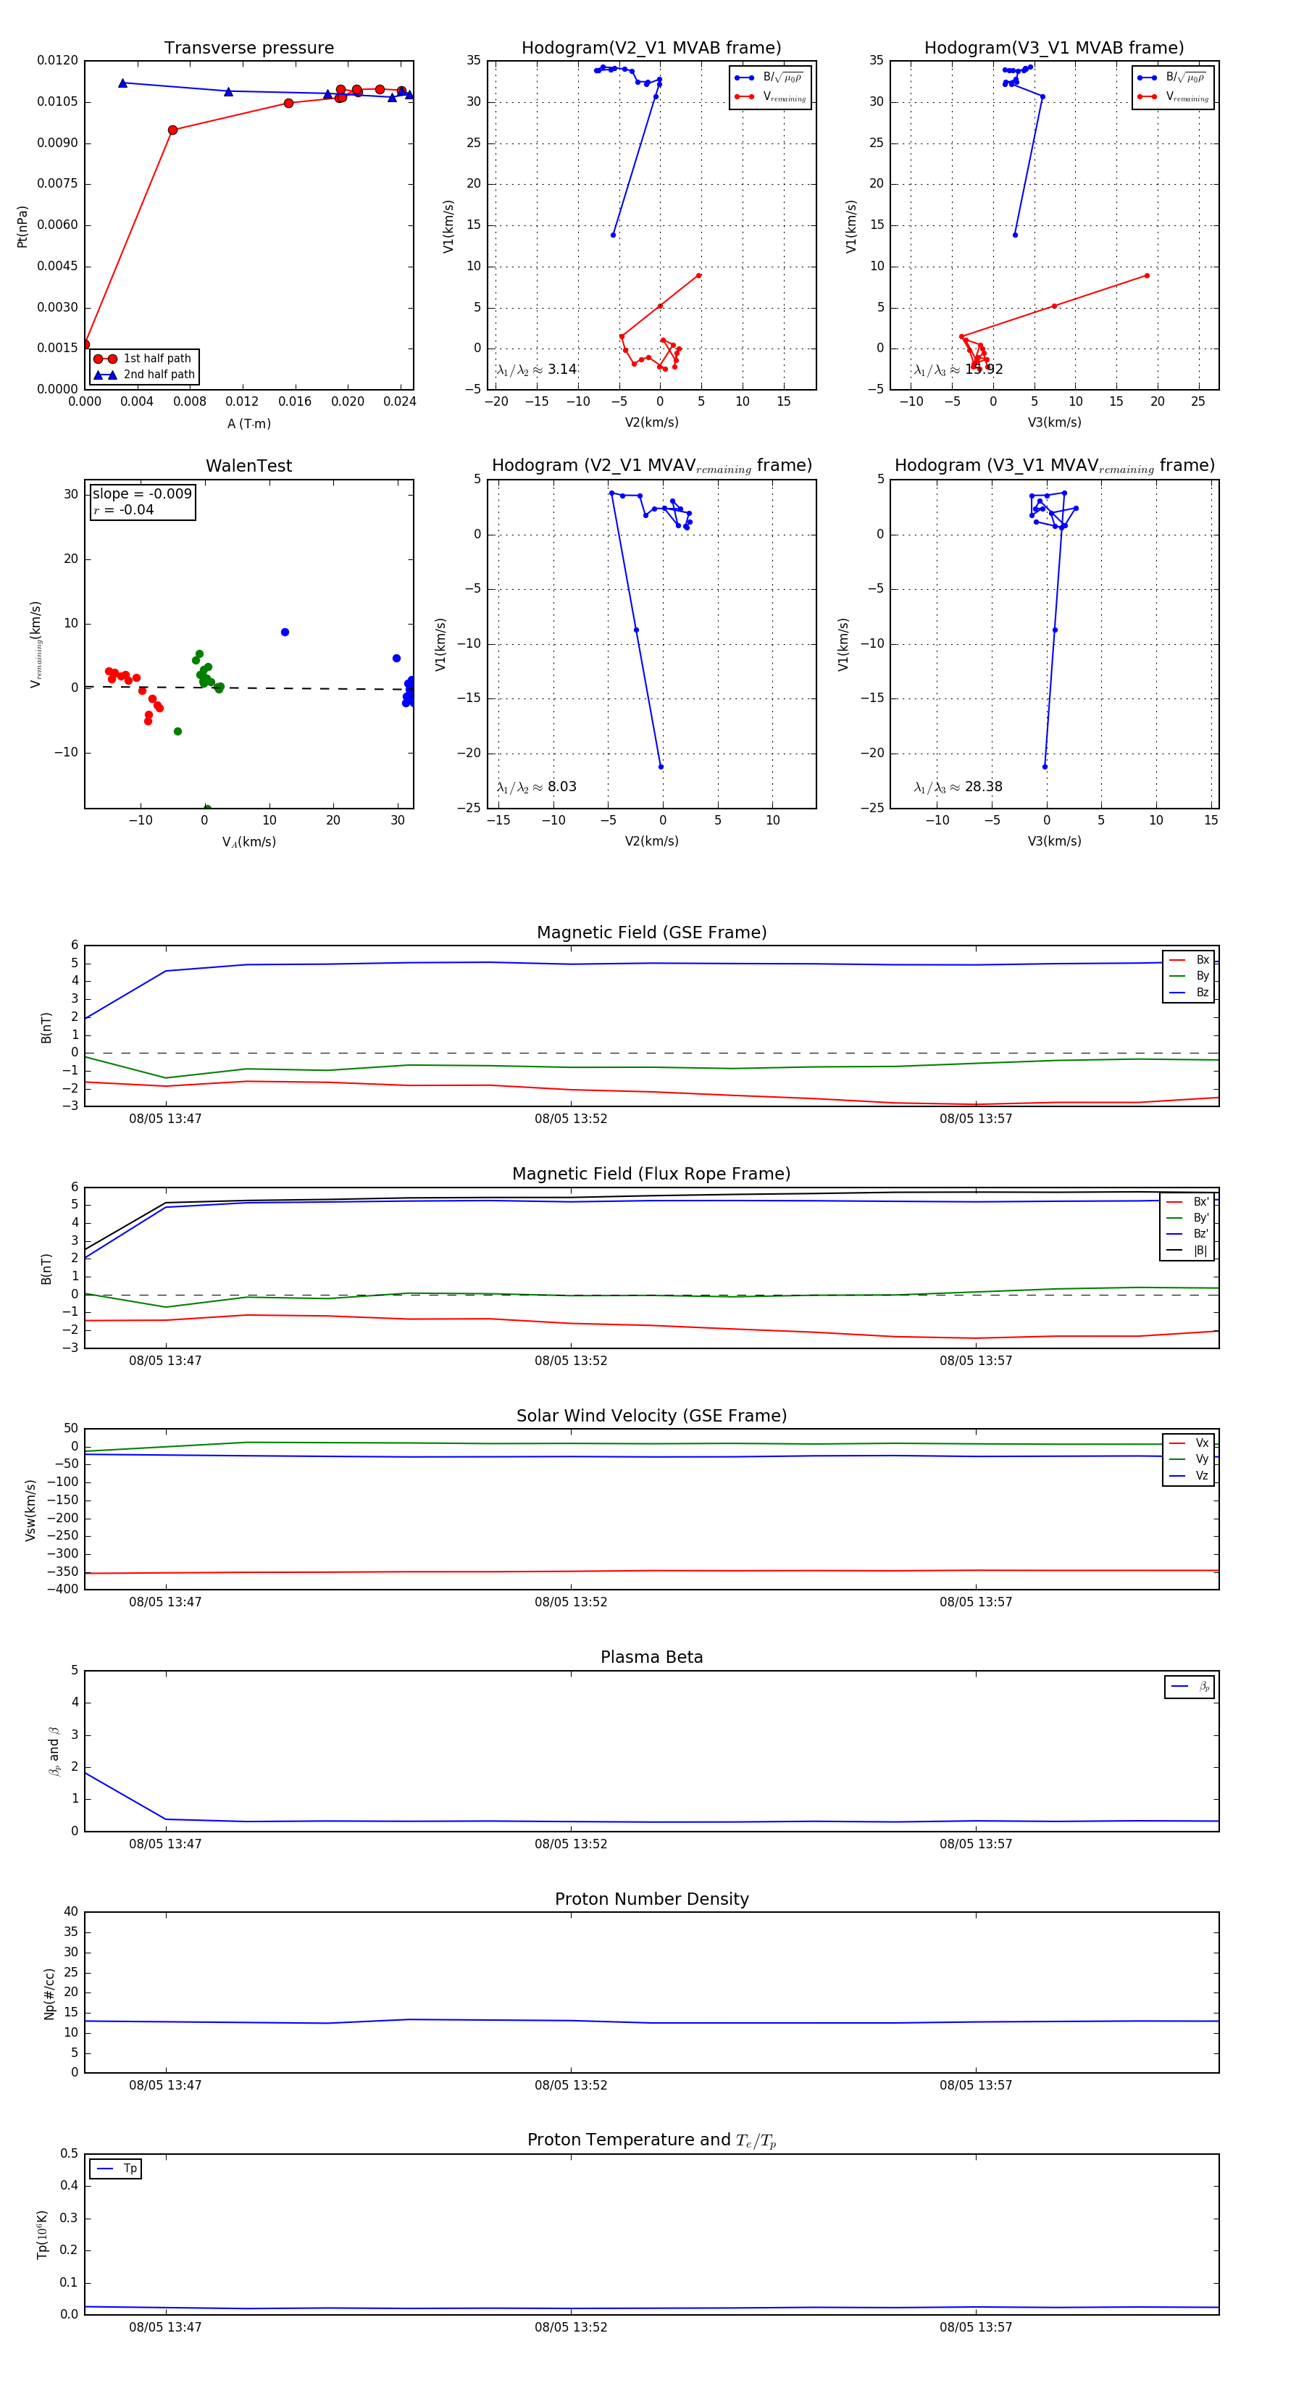
Task: Click the 'r = -0.04' annotation
Action: tap(123, 509)
